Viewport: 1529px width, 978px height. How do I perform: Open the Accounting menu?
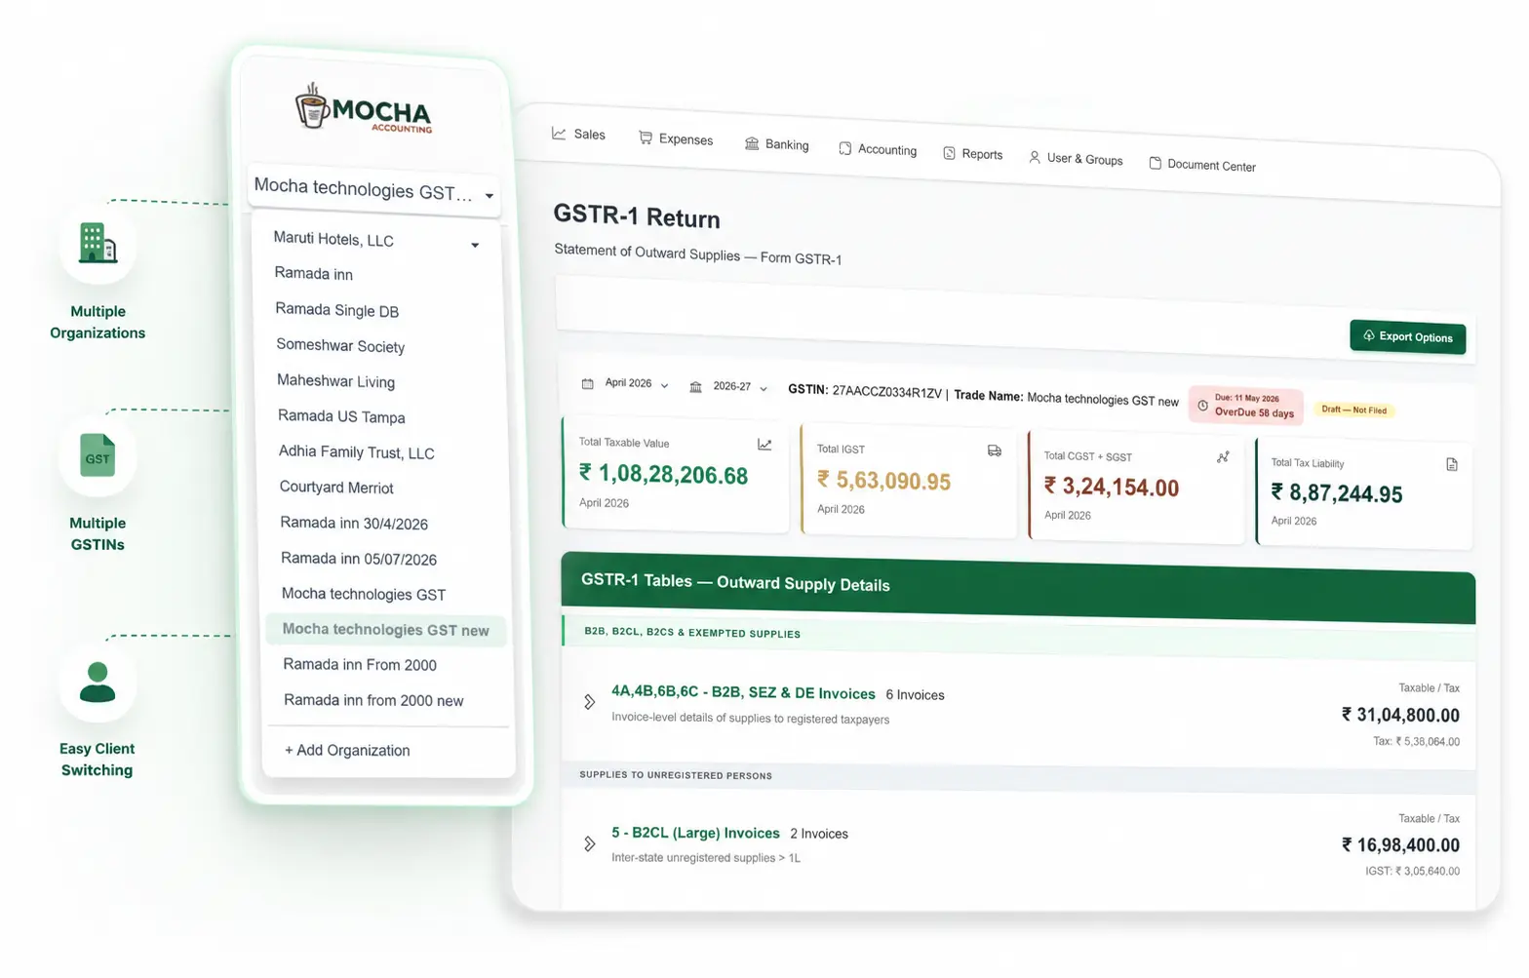click(878, 149)
